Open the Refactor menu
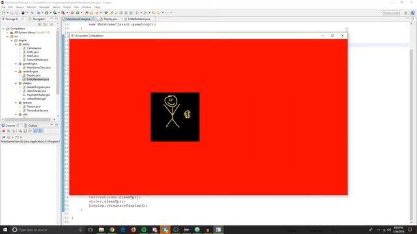The image size is (417, 234). click(x=31, y=7)
